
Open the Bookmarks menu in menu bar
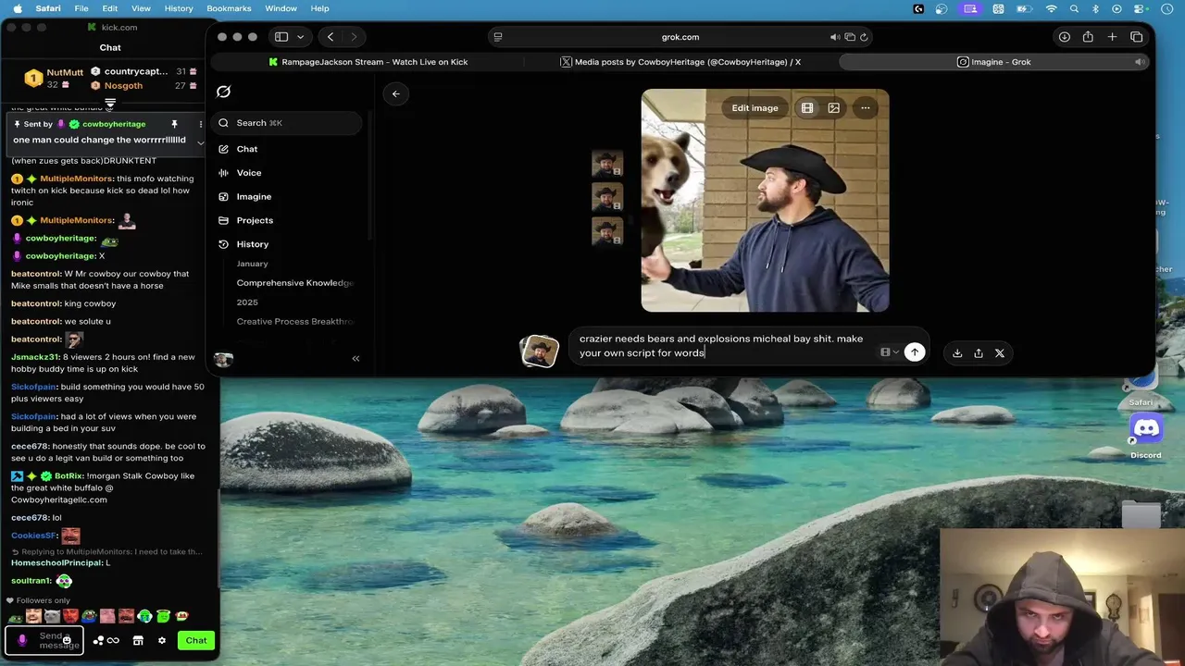pyautogui.click(x=229, y=8)
